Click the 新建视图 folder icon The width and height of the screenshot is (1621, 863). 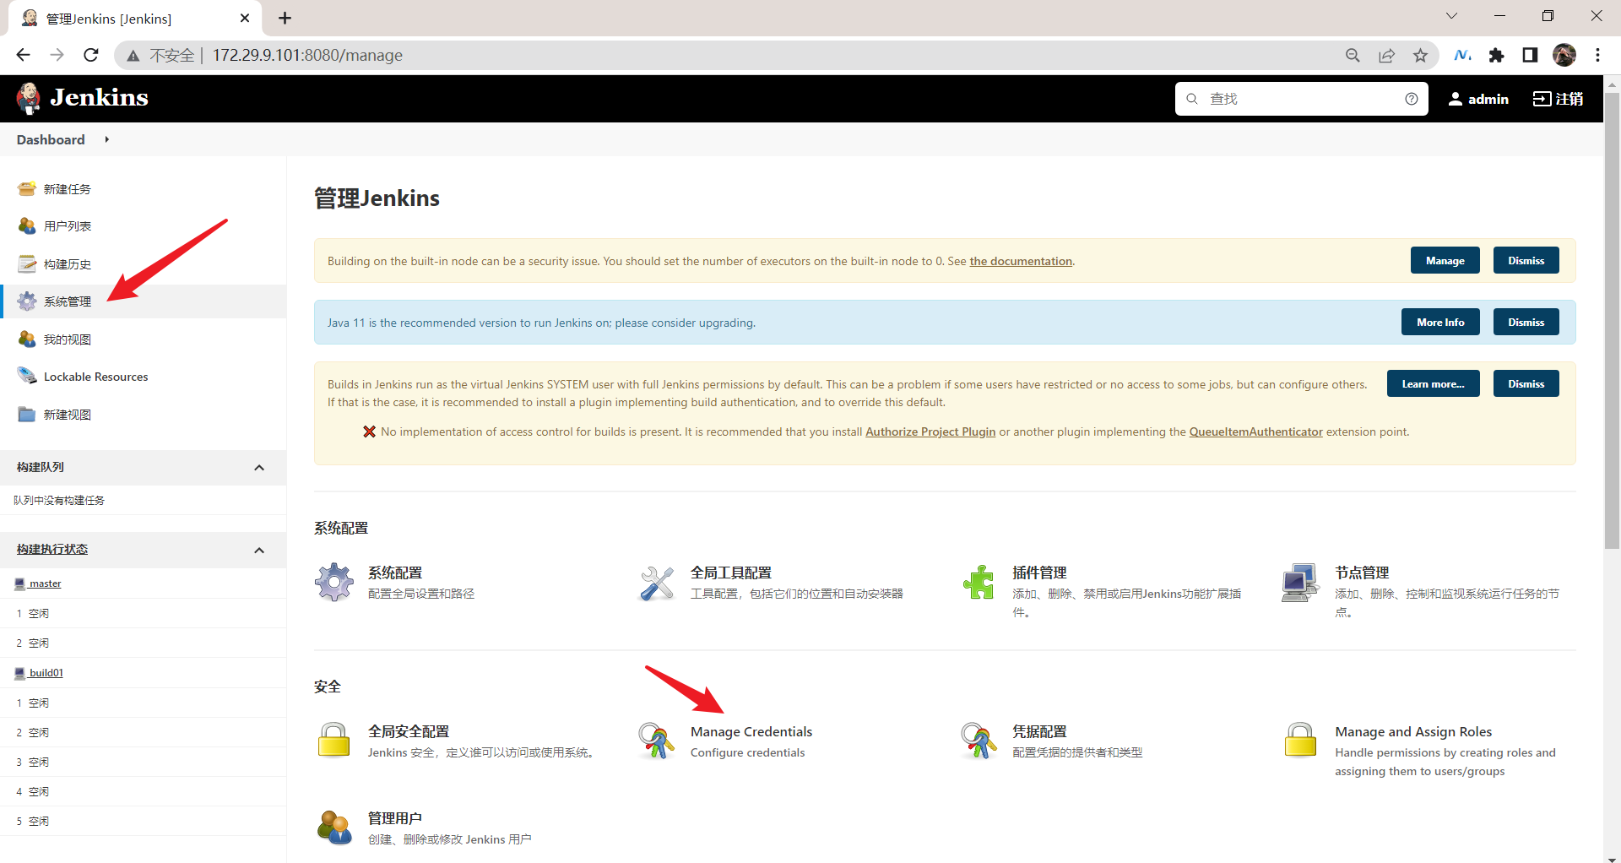tap(27, 414)
